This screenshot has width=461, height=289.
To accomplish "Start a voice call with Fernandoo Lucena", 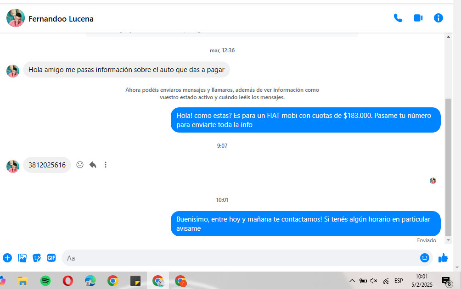I will (398, 18).
